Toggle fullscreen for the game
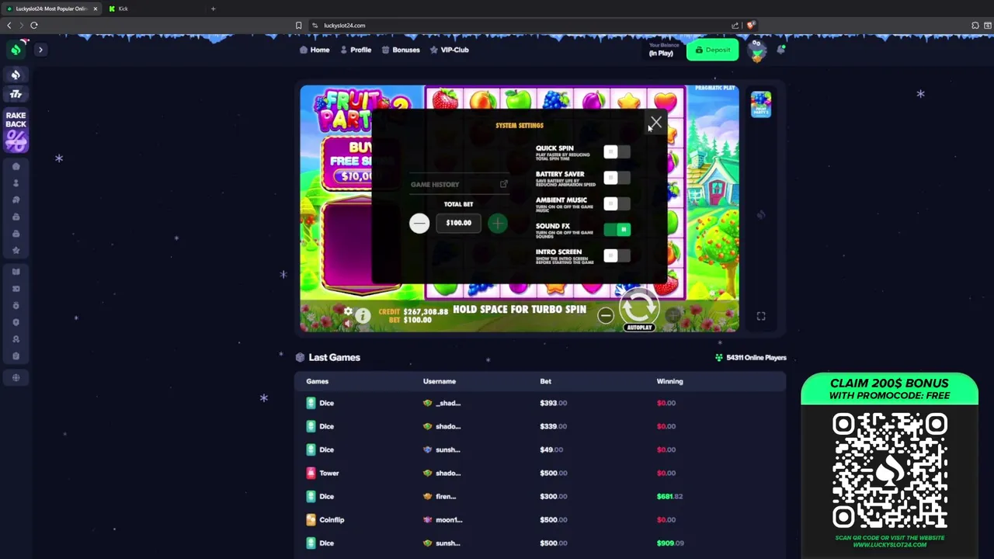The height and width of the screenshot is (559, 994). [761, 316]
